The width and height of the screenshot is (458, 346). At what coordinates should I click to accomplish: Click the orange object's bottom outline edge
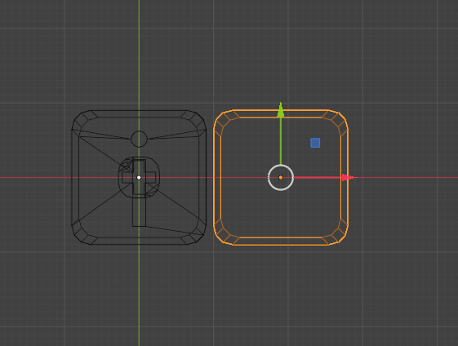tap(281, 245)
